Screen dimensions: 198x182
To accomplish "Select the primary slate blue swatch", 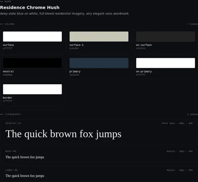I will click(x=99, y=63).
